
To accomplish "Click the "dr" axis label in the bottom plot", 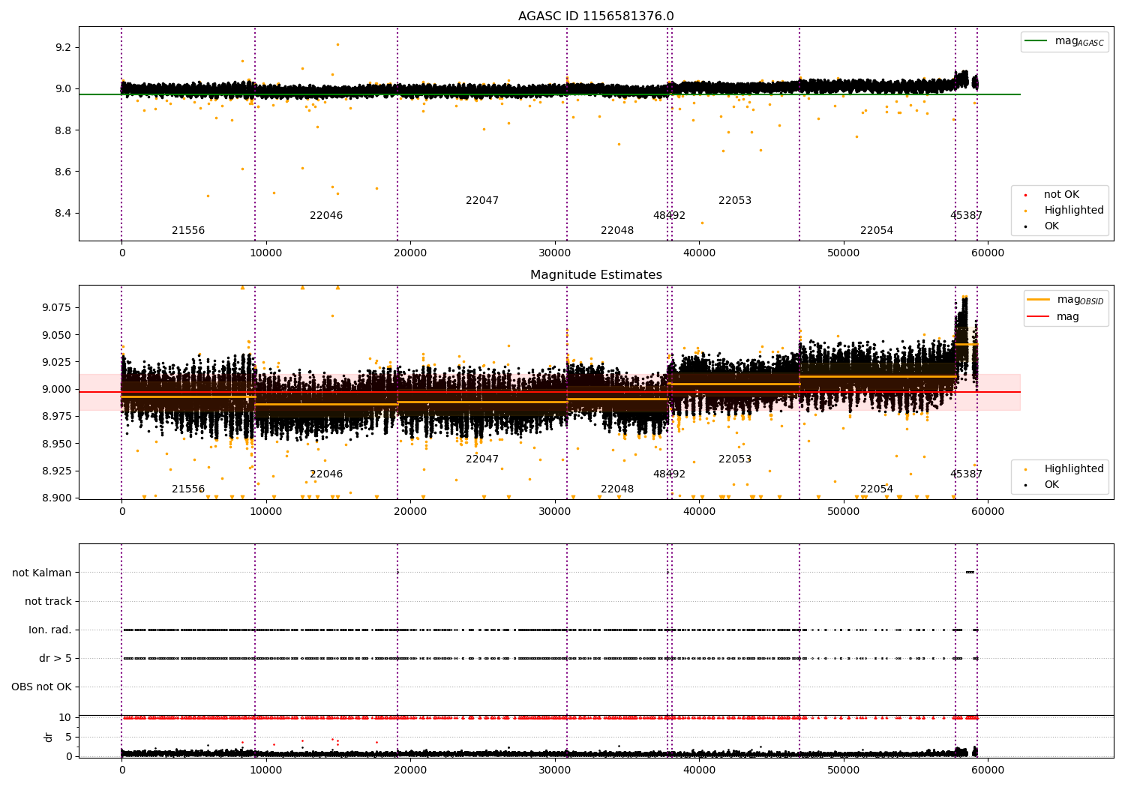I will [49, 738].
